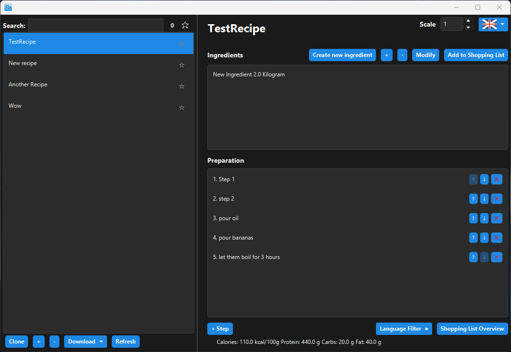Delete "pour oil" step using red X icon
The width and height of the screenshot is (511, 352).
[x=496, y=218]
